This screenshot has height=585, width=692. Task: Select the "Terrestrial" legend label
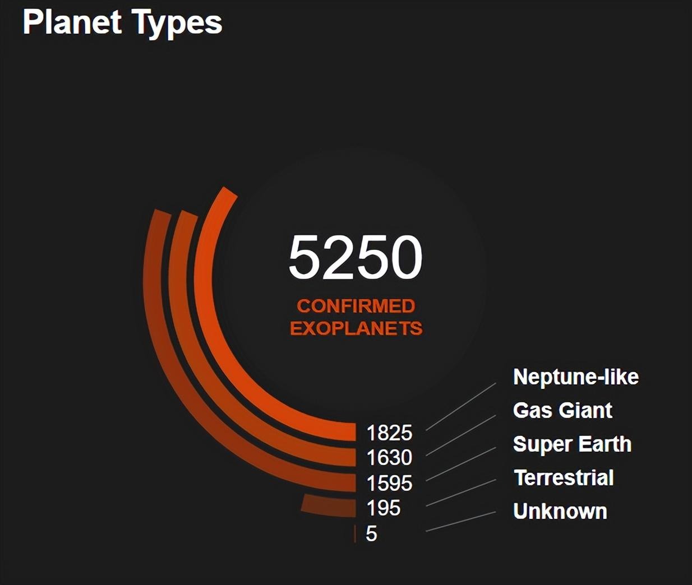point(564,478)
